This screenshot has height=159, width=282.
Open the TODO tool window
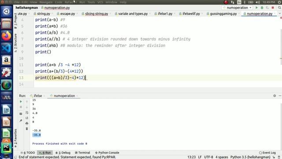point(28,153)
